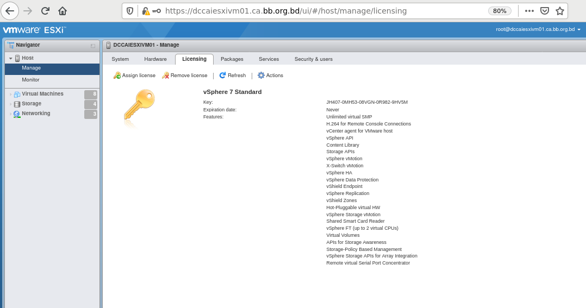Click the expiration value Never
586x308 pixels.
click(x=333, y=110)
